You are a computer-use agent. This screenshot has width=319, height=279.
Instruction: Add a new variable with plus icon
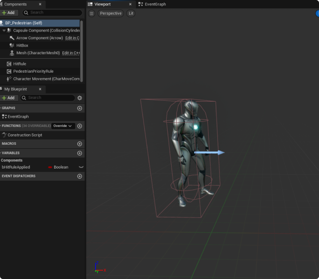tap(80, 153)
